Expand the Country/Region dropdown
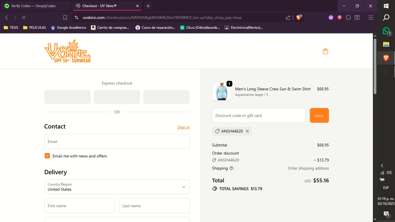 [x=117, y=187]
